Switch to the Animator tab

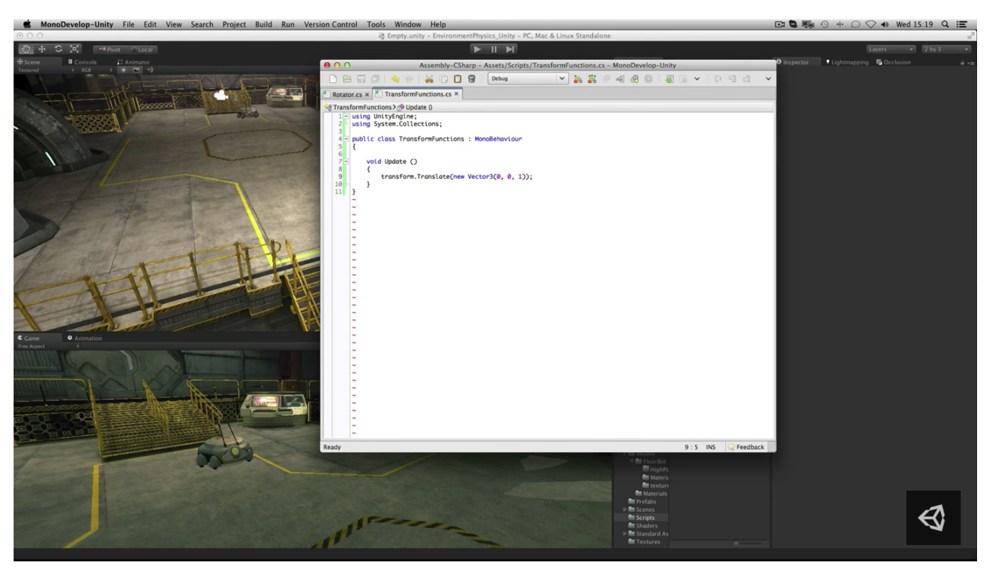133,62
